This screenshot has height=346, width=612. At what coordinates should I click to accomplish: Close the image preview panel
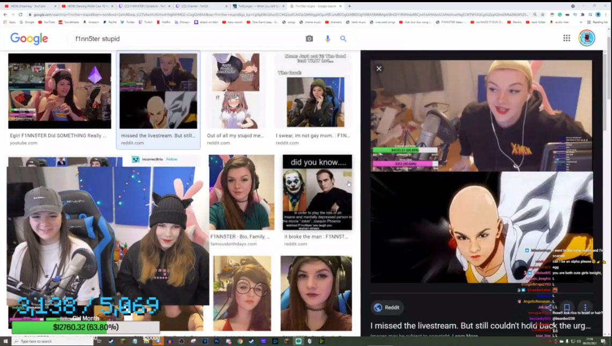[379, 69]
